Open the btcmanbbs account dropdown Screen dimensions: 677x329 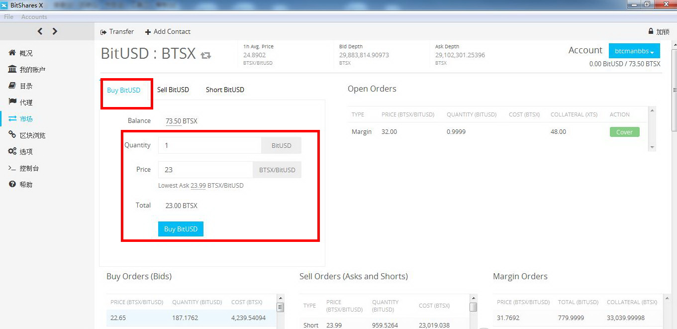pos(634,51)
